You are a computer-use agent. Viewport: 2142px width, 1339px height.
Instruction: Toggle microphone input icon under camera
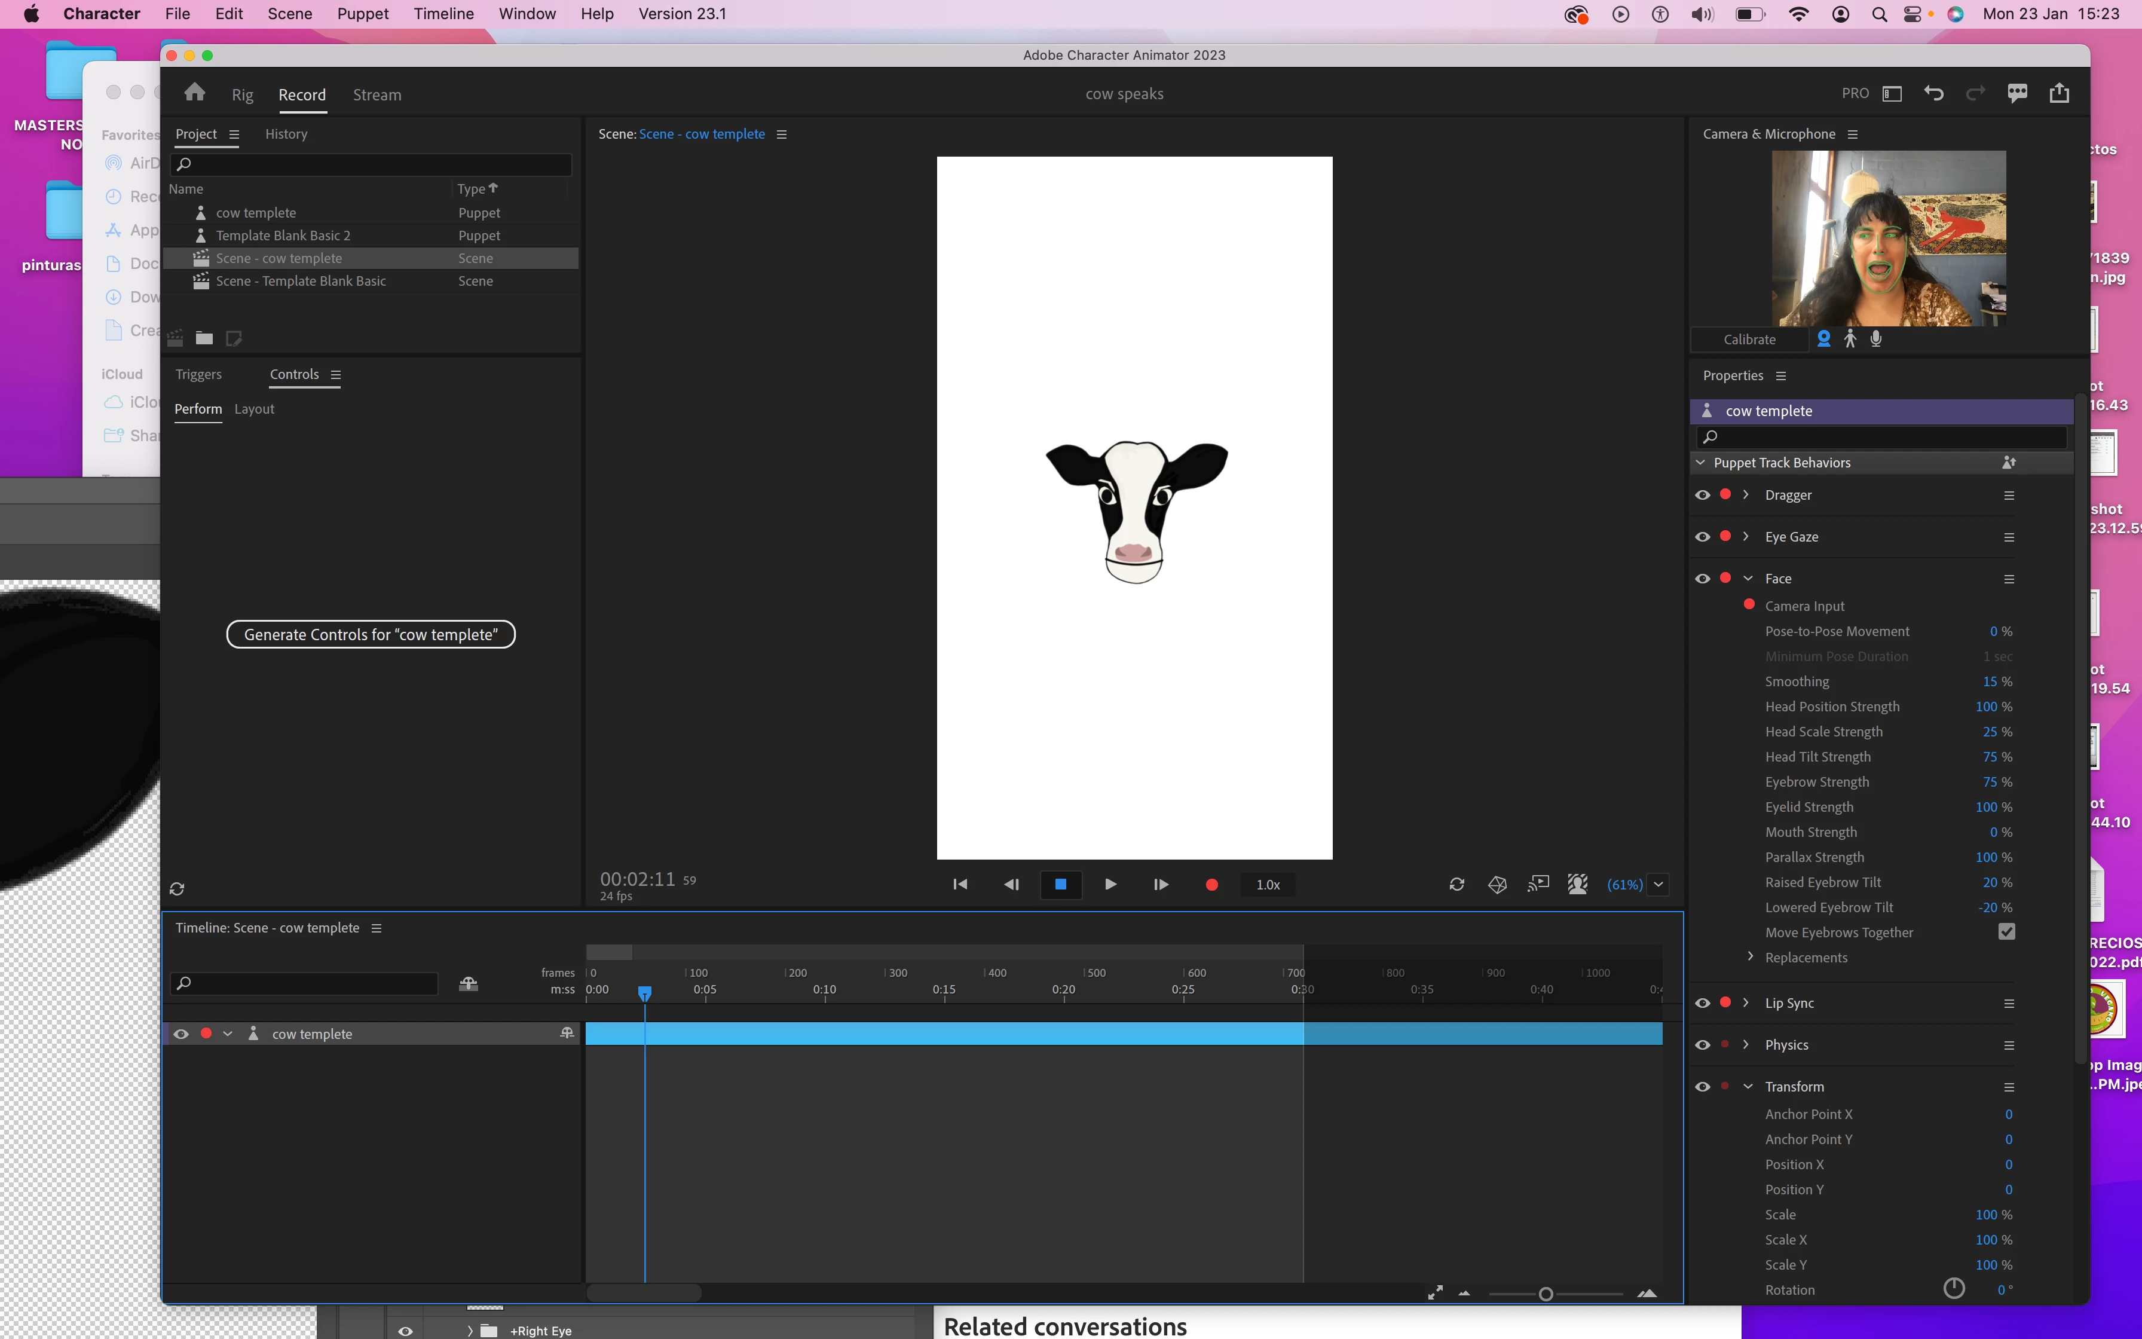[x=1875, y=339]
